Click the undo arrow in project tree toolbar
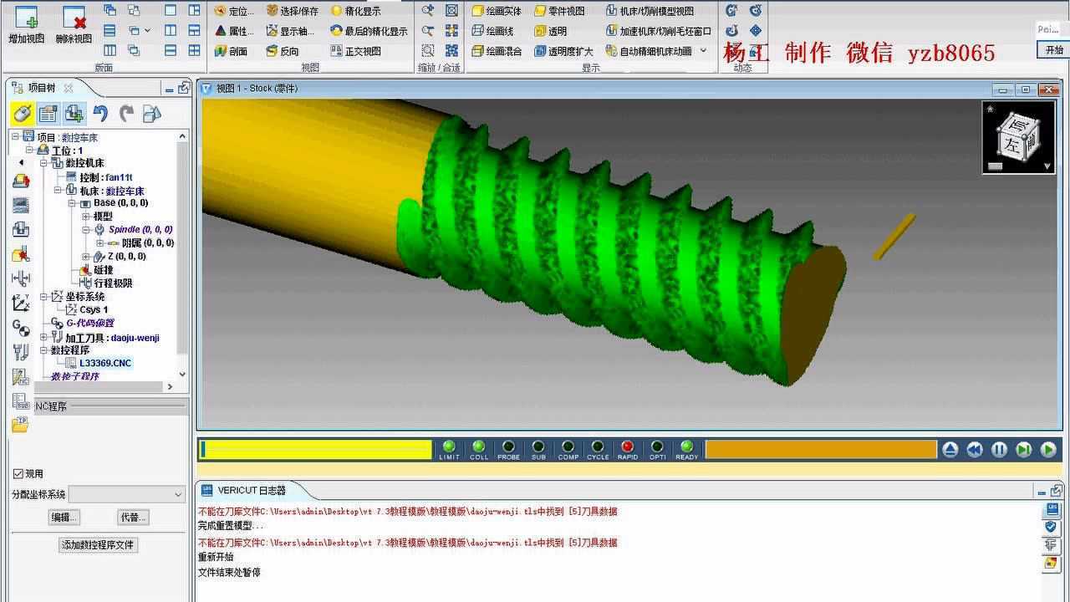The image size is (1070, 602). tap(100, 113)
